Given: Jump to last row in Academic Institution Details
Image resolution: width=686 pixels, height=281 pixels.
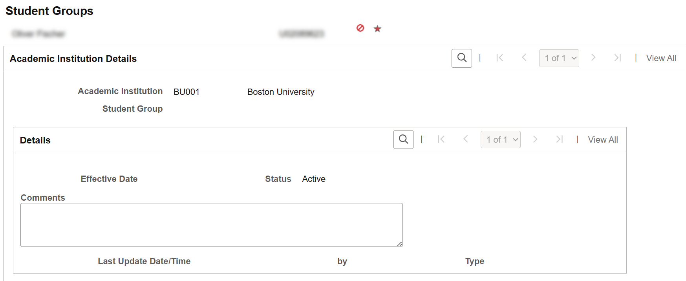Looking at the screenshot, I should click(x=617, y=58).
